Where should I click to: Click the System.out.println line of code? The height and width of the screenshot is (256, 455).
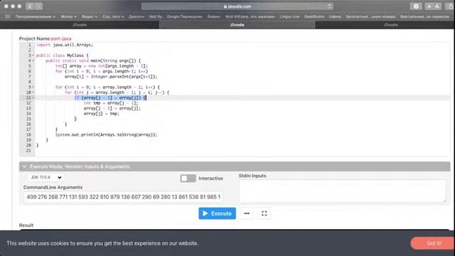click(x=106, y=134)
